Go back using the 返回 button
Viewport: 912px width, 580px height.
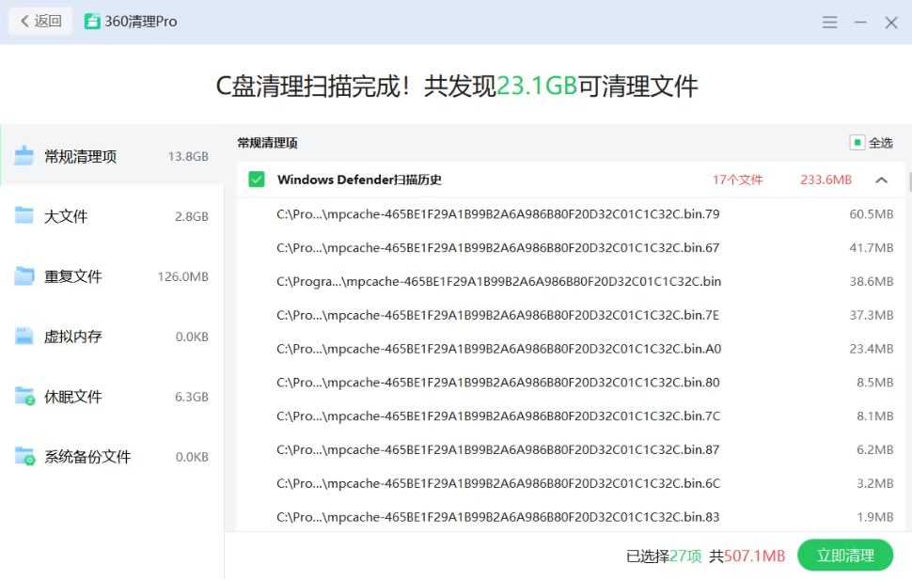click(40, 22)
